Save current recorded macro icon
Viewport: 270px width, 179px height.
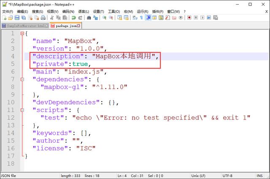tap(216, 18)
